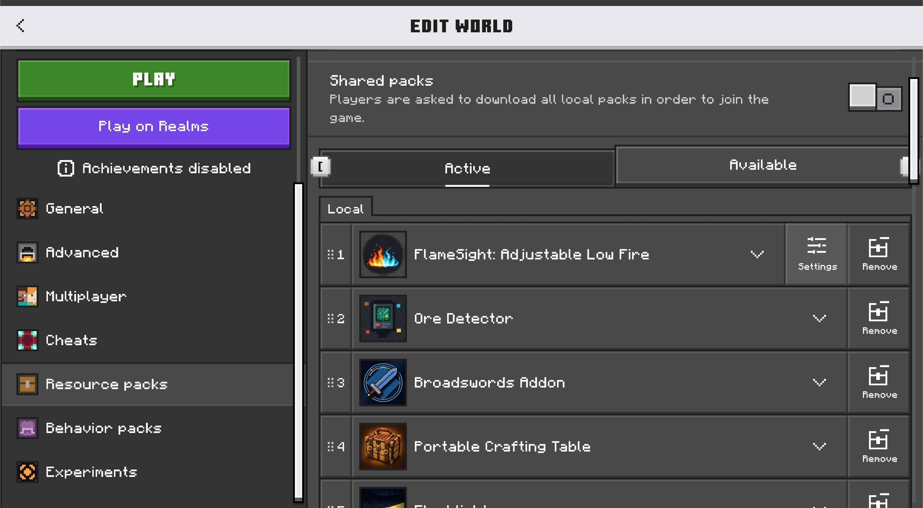Click the Cheats icon
The width and height of the screenshot is (923, 508).
tap(27, 340)
